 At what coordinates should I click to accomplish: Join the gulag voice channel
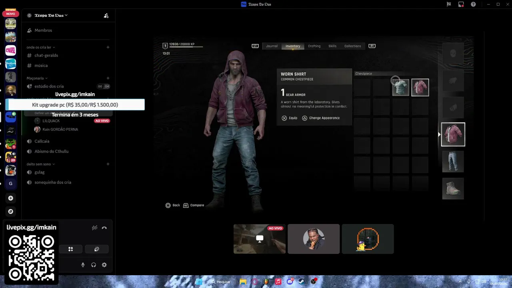pyautogui.click(x=39, y=172)
